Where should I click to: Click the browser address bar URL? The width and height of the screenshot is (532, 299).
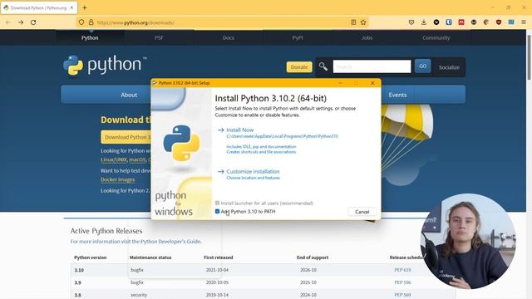[x=135, y=22]
